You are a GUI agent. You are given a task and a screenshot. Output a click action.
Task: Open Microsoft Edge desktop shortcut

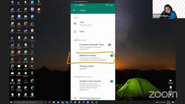12,67
